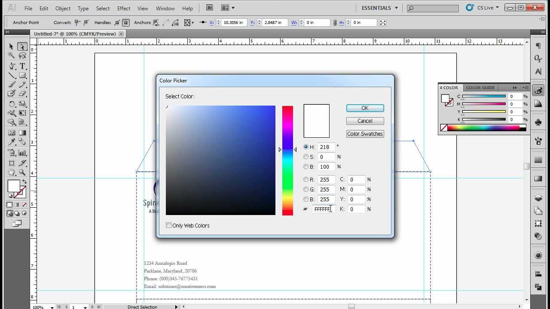
Task: Select the black arrow Selection tool
Action: coord(12,46)
